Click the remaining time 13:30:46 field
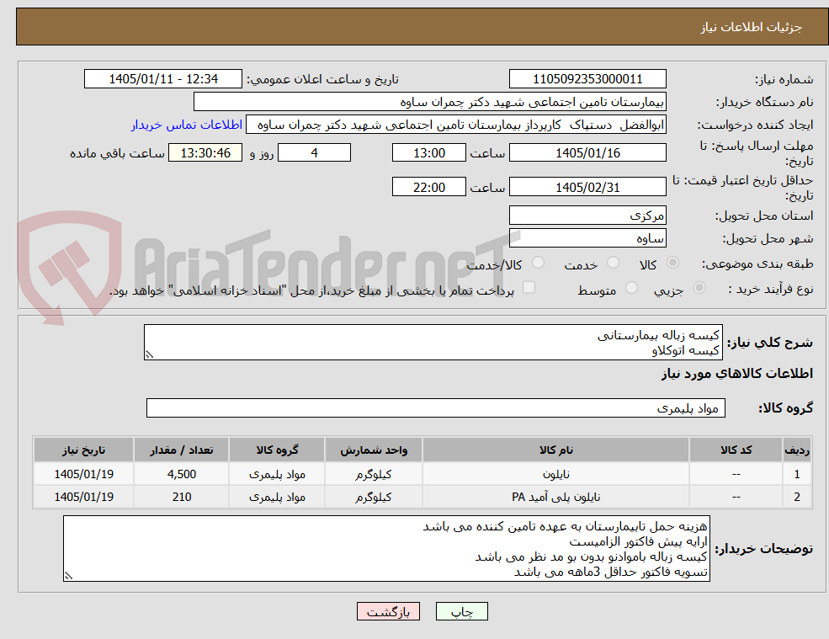 (205, 153)
